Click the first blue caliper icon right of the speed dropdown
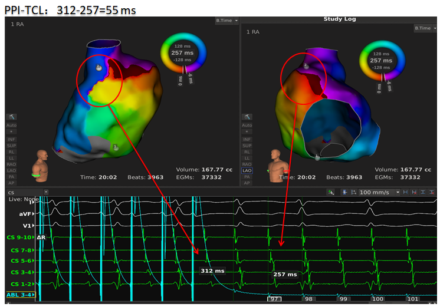The height and width of the screenshot is (307, 440). [405, 193]
